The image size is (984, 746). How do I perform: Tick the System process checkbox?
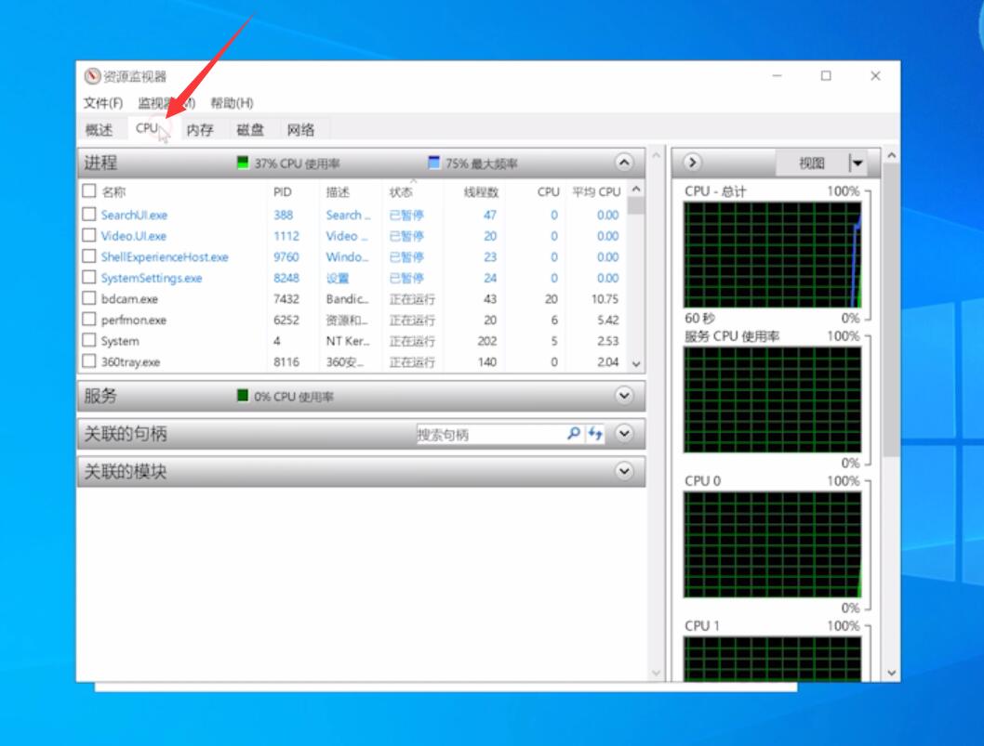(89, 340)
